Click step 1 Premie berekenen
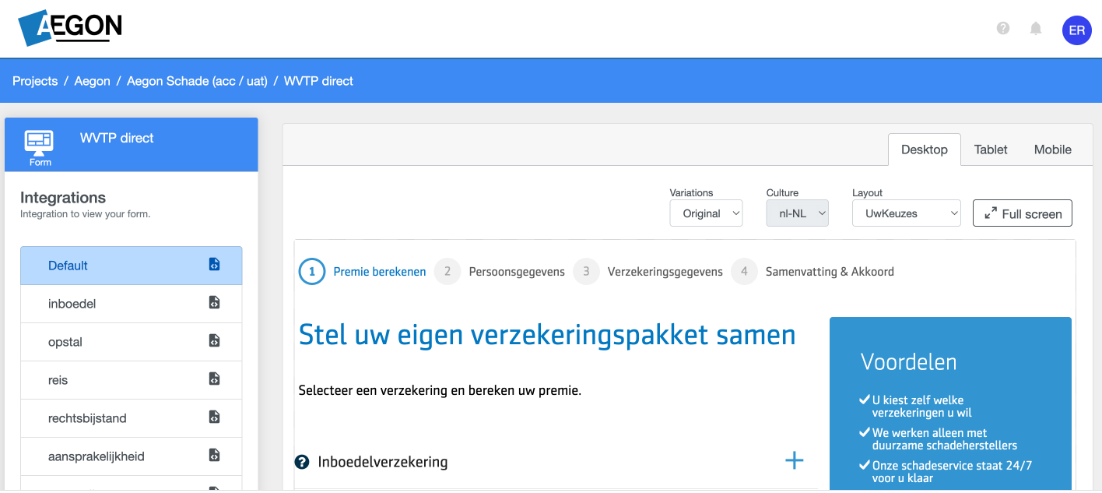 [363, 272]
